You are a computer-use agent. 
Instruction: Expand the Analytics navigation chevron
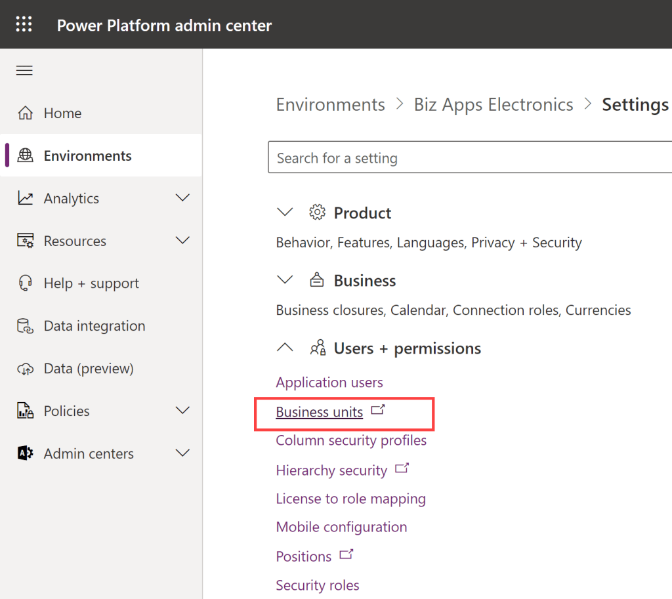click(x=183, y=198)
